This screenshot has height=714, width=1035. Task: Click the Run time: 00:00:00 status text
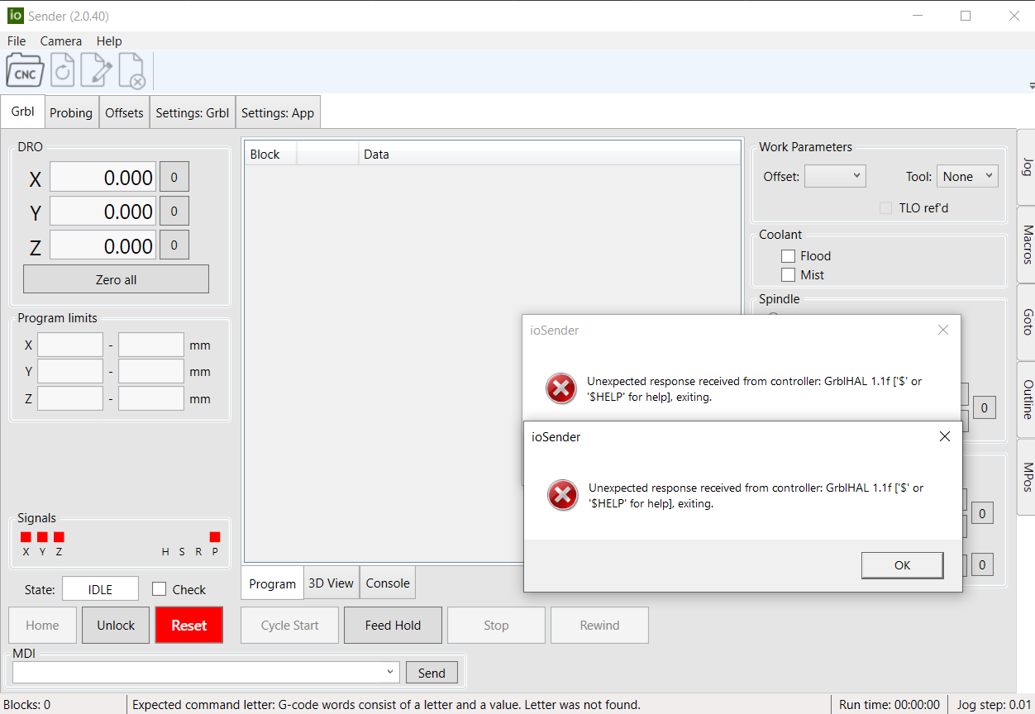tap(890, 705)
